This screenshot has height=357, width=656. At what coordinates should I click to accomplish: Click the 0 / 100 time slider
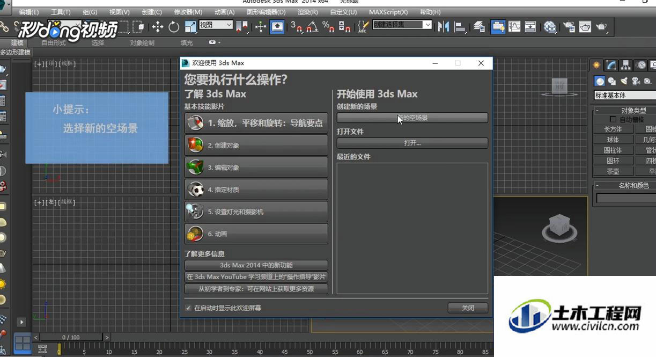click(71, 337)
